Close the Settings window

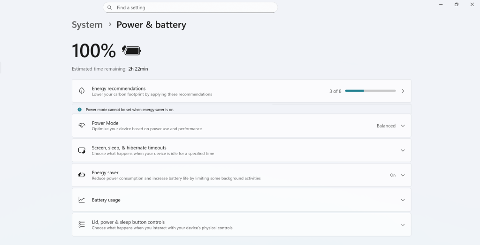pos(472,5)
